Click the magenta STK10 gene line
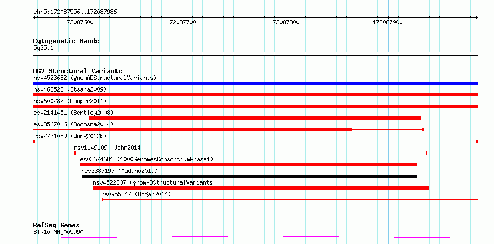Viewport: 494px width, 244px height. 255,237
